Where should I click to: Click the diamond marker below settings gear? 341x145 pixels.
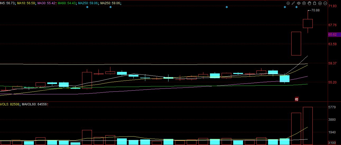click(285, 7)
